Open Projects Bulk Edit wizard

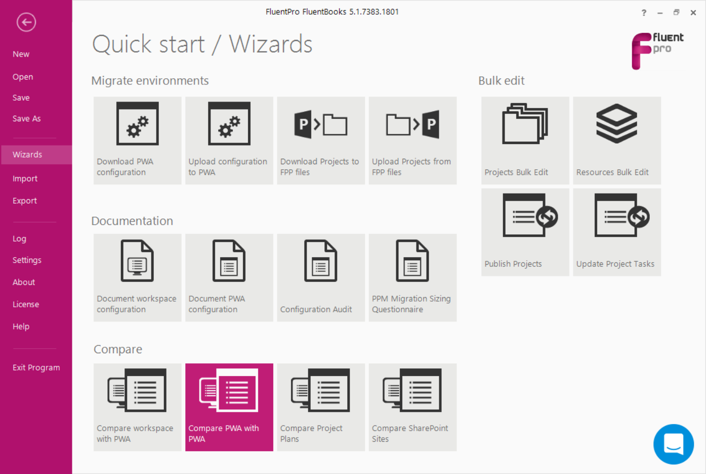point(525,140)
